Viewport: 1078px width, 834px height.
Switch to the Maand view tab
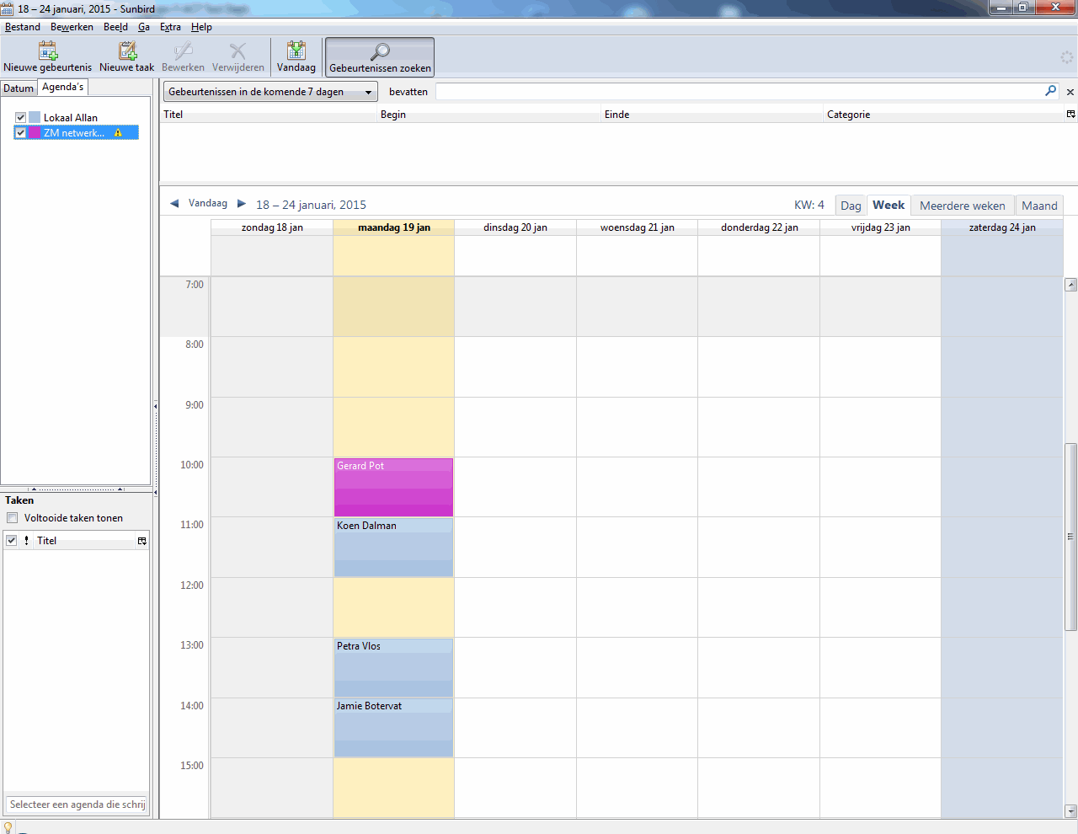(x=1039, y=206)
